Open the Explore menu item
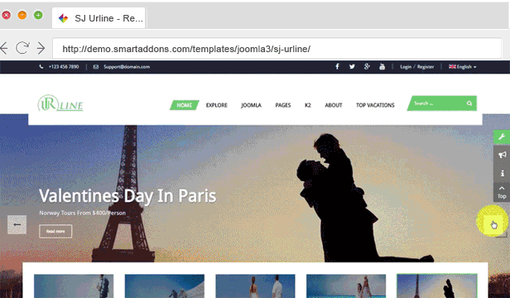The height and width of the screenshot is (298, 510). click(217, 105)
